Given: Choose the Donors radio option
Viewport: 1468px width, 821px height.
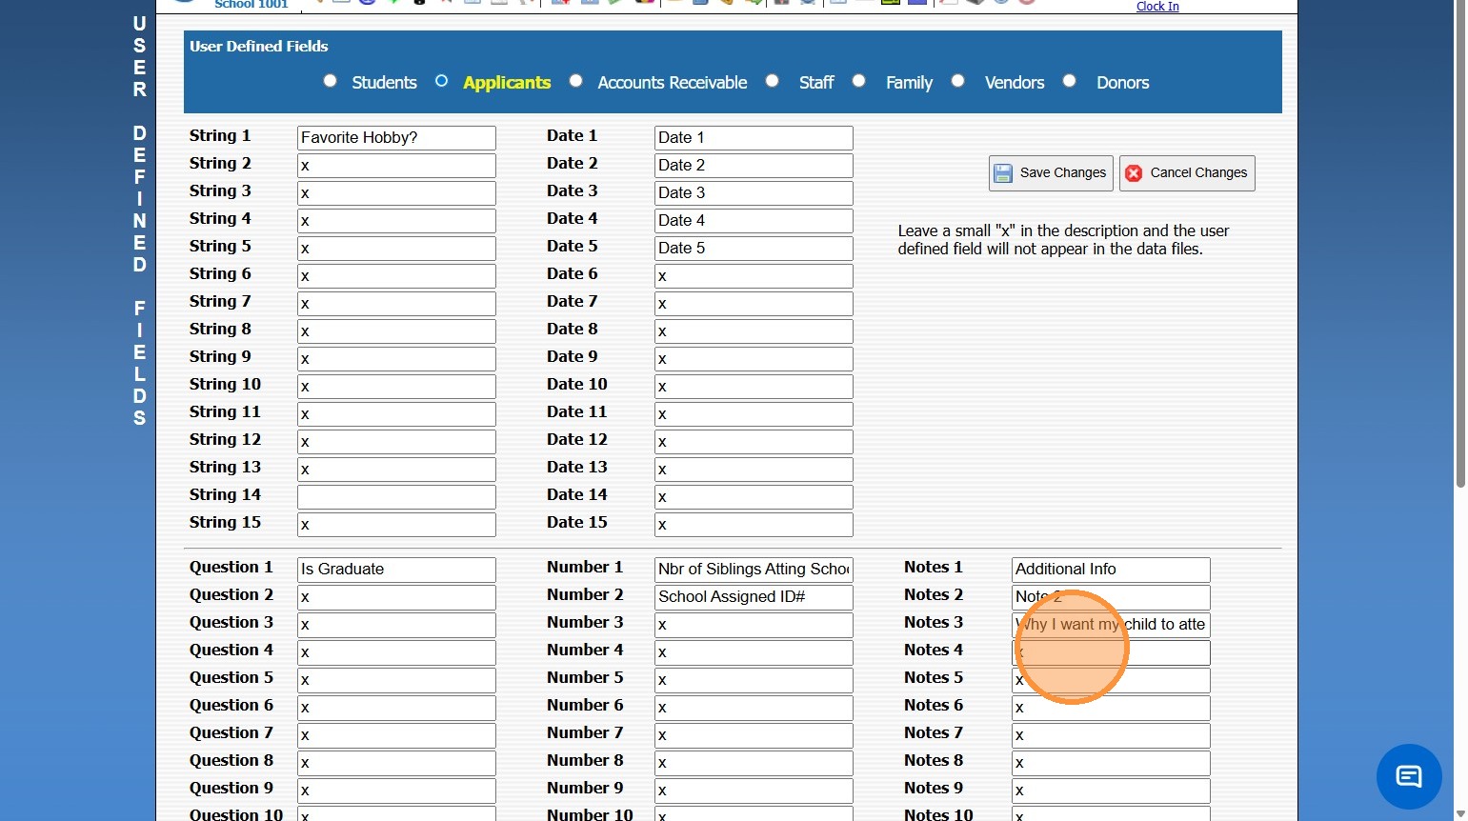Looking at the screenshot, I should click(x=1069, y=81).
